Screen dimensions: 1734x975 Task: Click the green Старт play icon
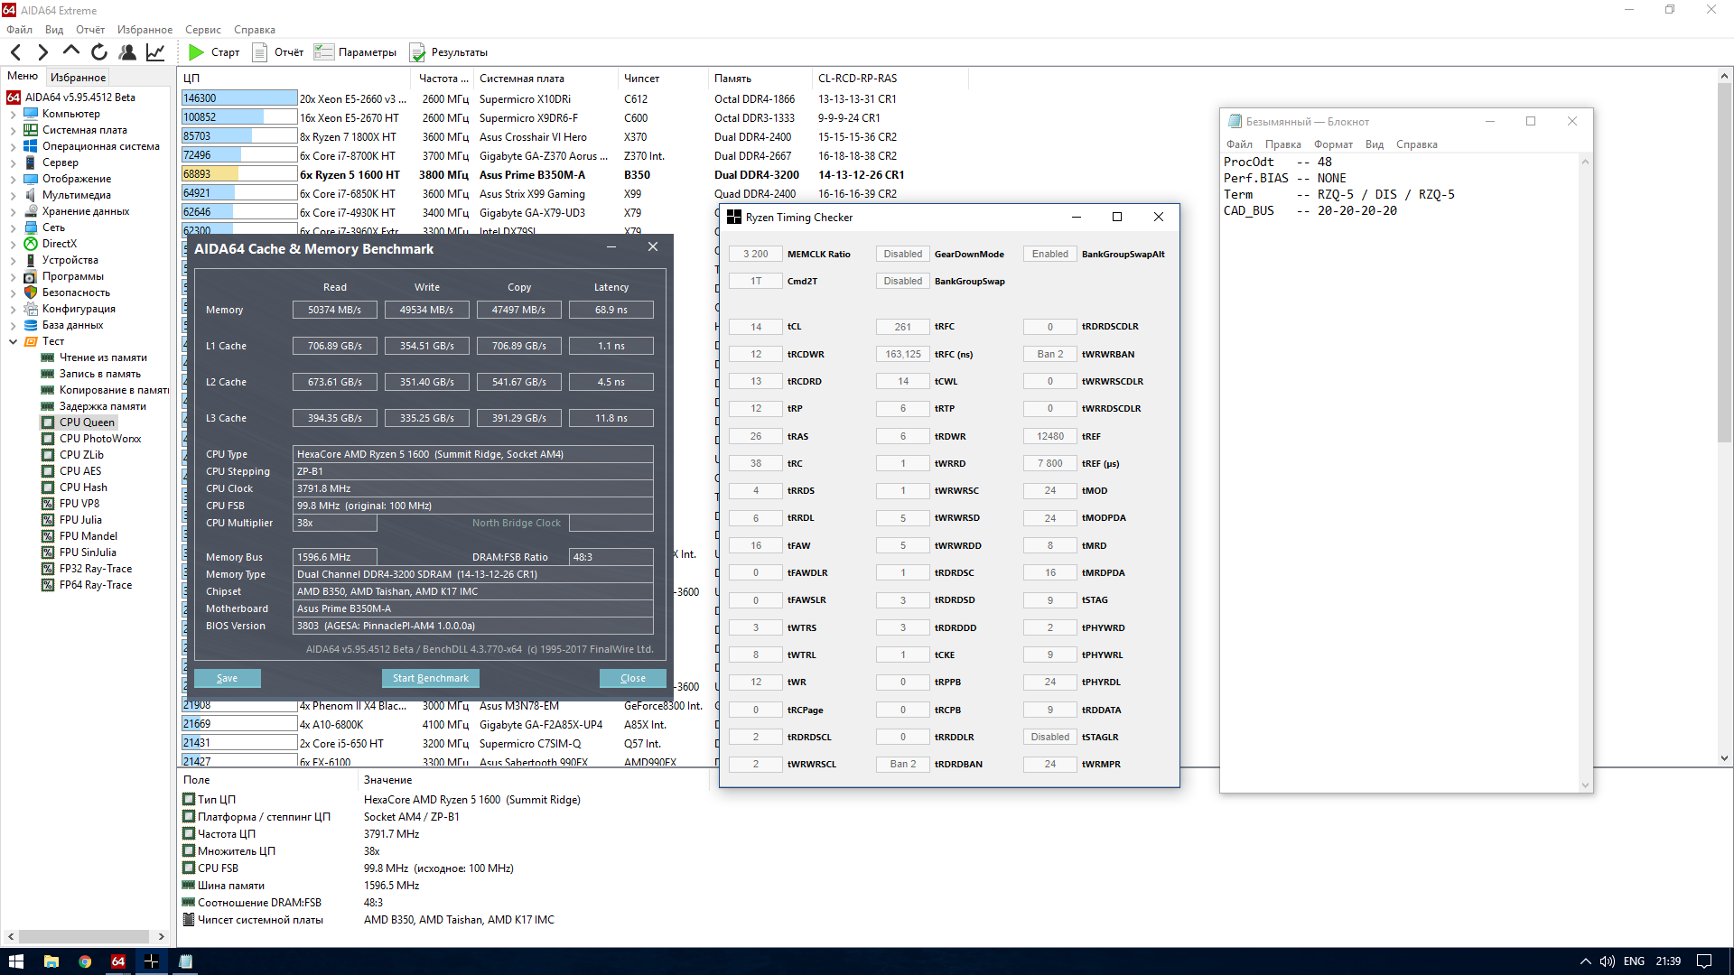[x=196, y=52]
